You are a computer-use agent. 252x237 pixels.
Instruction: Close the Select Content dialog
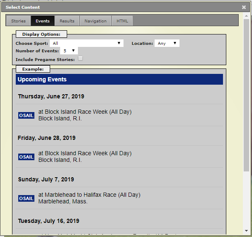tap(244, 7)
